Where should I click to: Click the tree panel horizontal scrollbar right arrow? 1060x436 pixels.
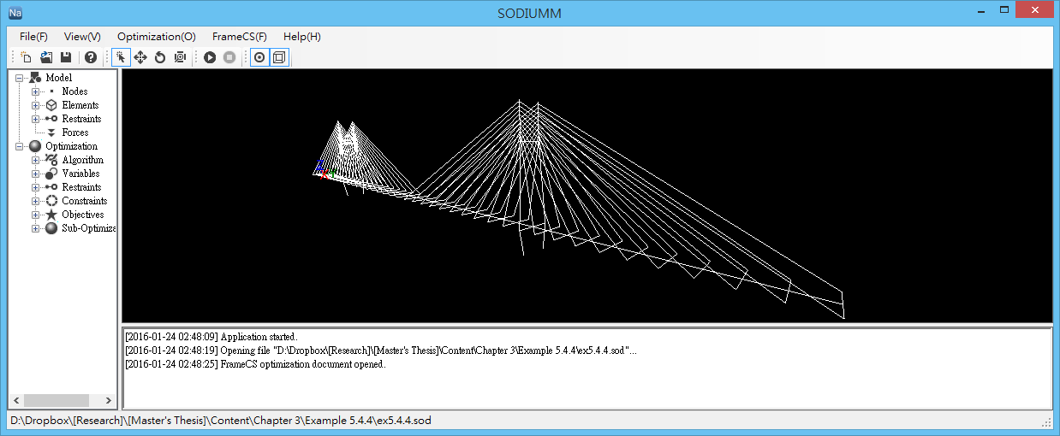point(109,400)
